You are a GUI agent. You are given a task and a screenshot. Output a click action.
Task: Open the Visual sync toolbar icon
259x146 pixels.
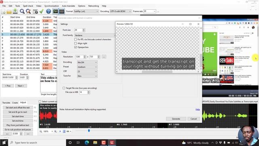35,11
